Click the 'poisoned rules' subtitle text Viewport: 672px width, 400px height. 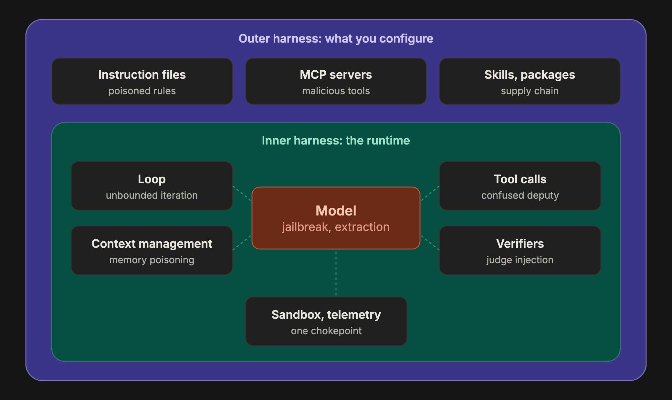(x=142, y=91)
